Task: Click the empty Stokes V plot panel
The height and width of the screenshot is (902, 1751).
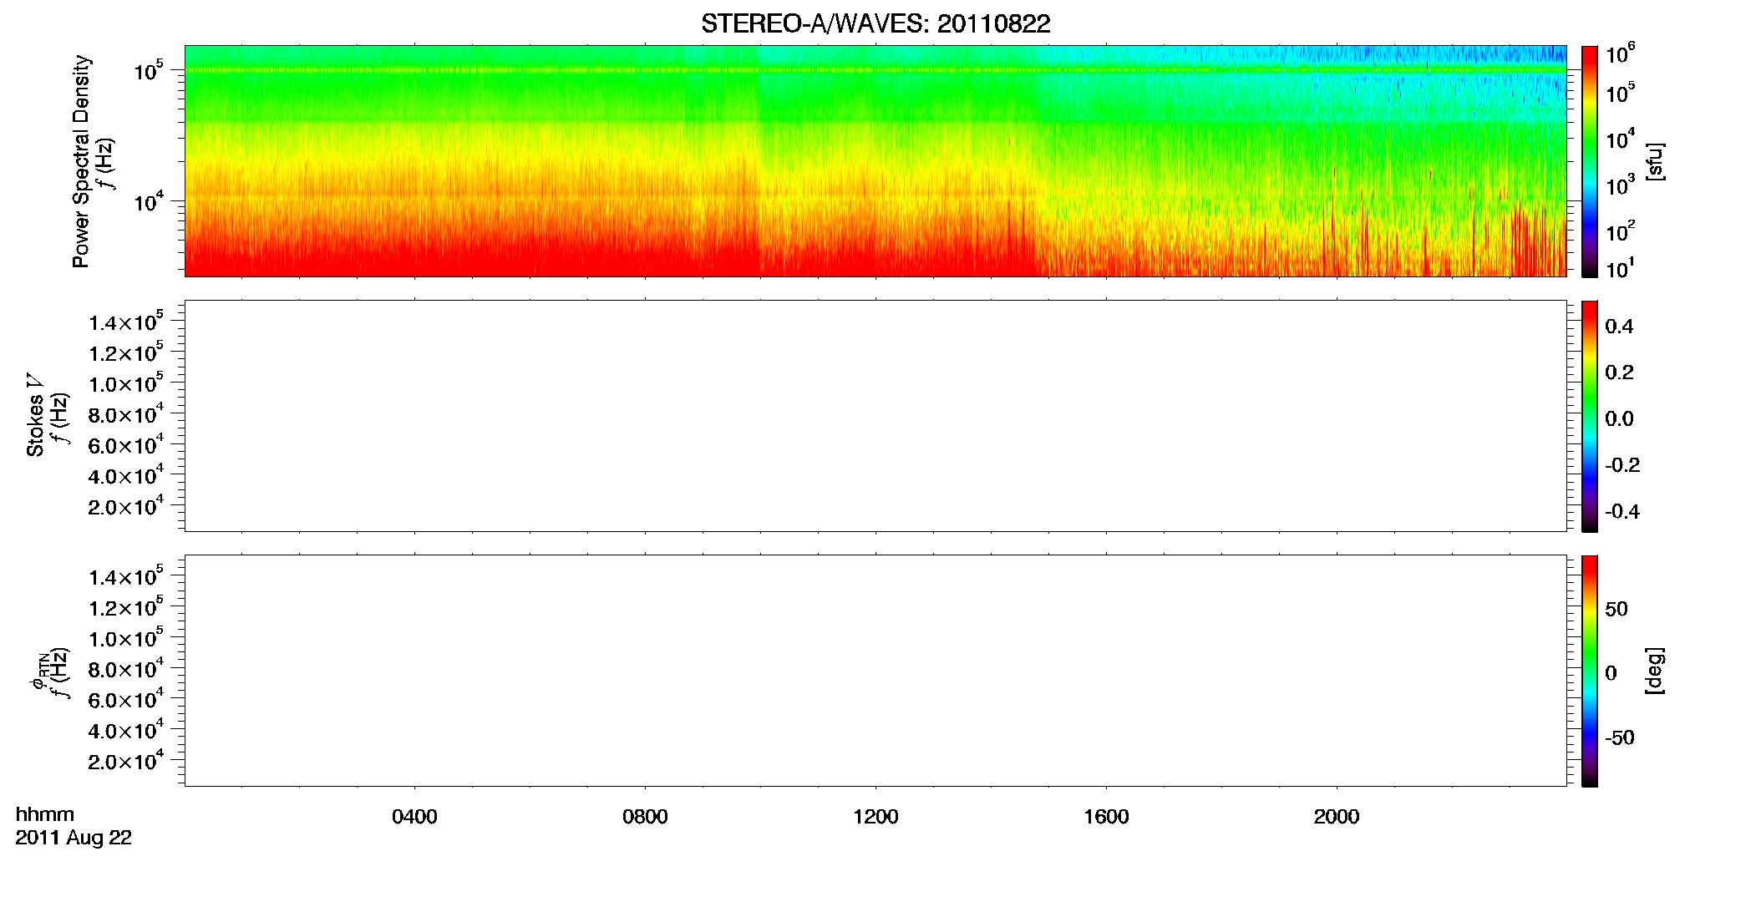Action: pyautogui.click(x=875, y=416)
